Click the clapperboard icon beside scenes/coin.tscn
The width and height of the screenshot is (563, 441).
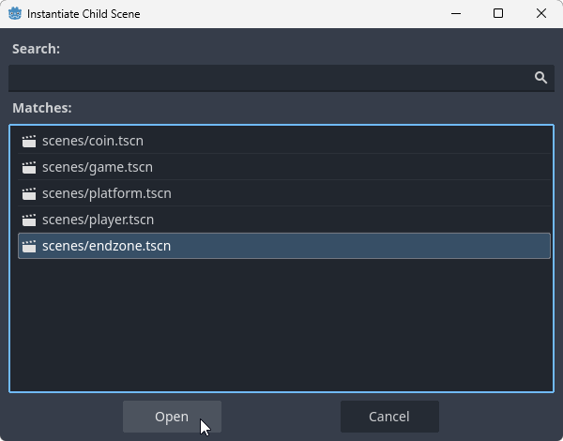point(29,141)
